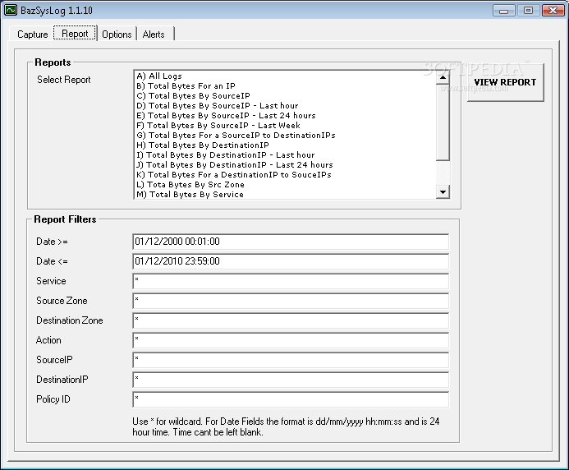
Task: Click the Date <= input field
Action: click(291, 261)
